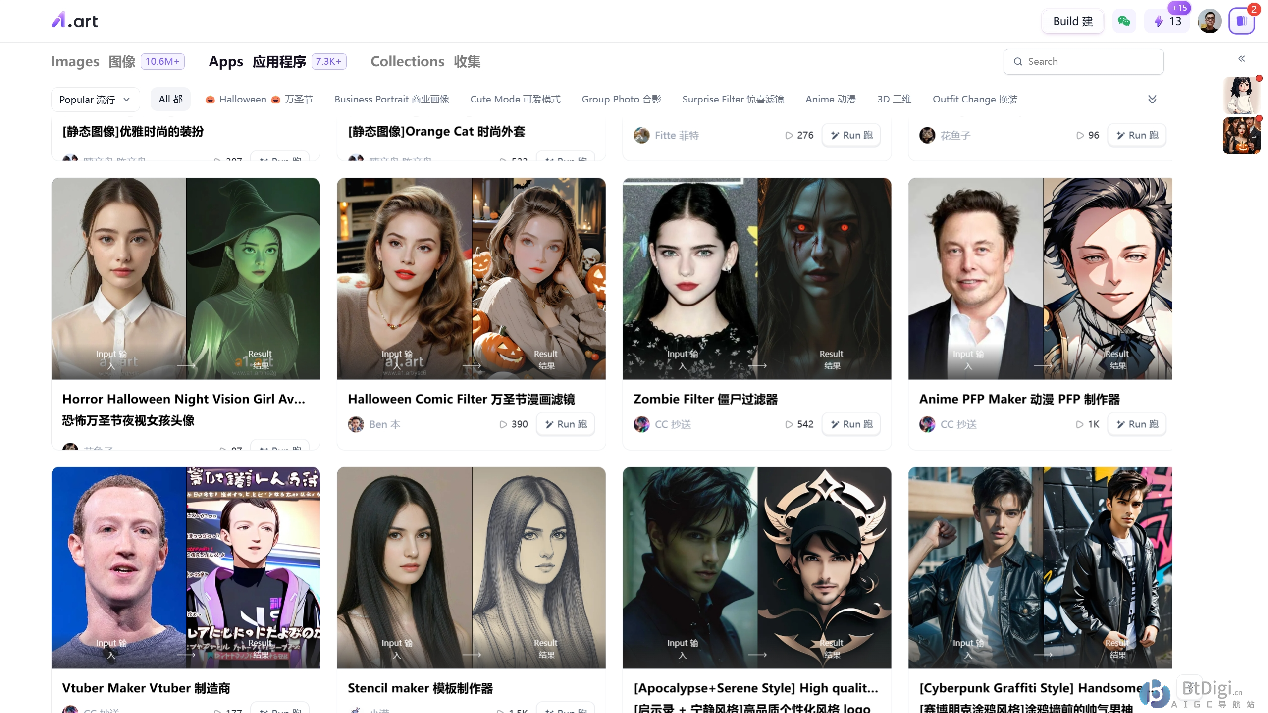Select the 3D 三维 category
1268x713 pixels.
(x=895, y=100)
